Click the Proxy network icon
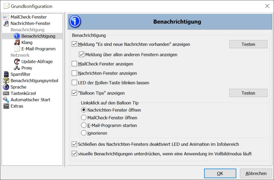Screen dimensions: 274x180 (x=17, y=68)
